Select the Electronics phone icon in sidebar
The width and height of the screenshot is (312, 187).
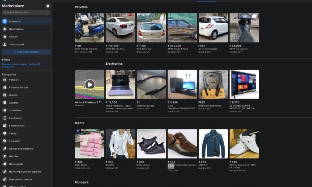click(x=5, y=118)
